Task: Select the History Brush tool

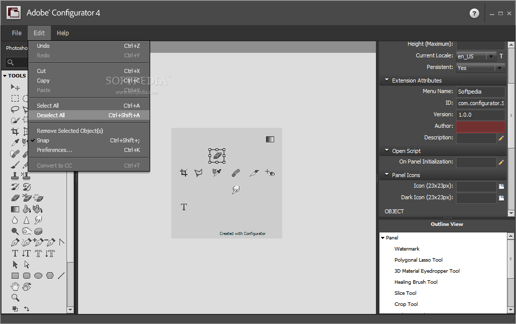Action: [x=15, y=187]
